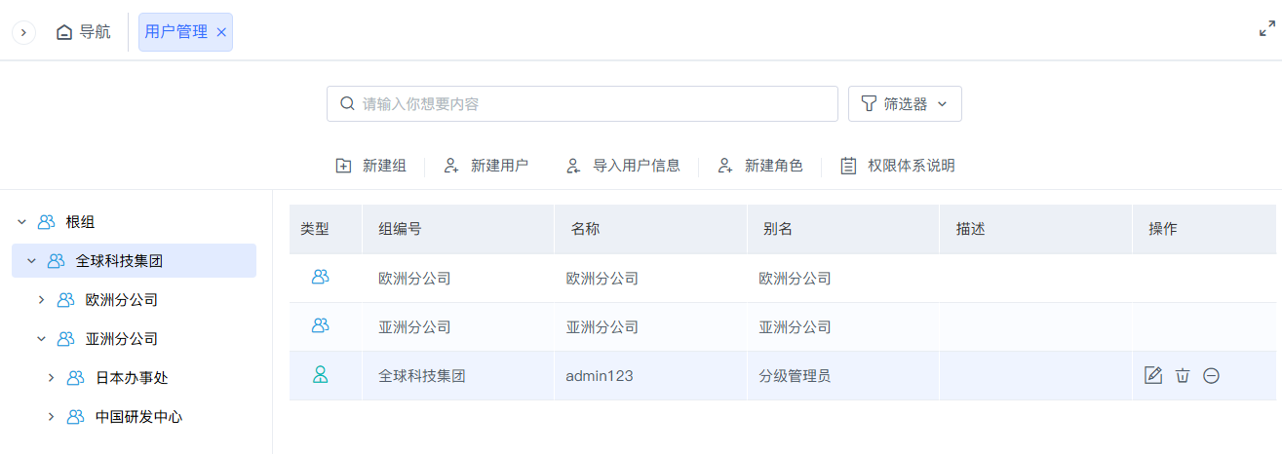This screenshot has width=1282, height=454.
Task: Click the 新建用户 button
Action: [x=486, y=166]
